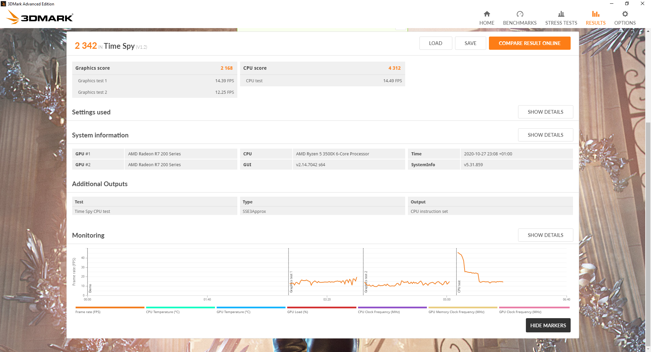Click AMD Ryzen 5 3500X processor text
Viewport: 651px width, 352px height.
pos(332,154)
